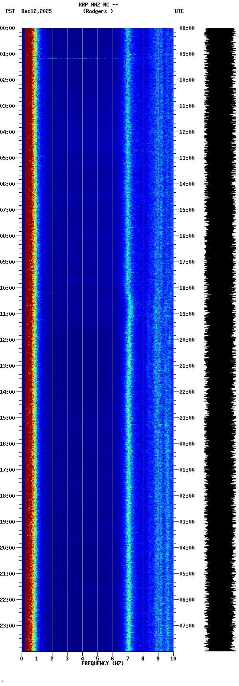Click the 12:00 PST time label

pyautogui.click(x=7, y=340)
